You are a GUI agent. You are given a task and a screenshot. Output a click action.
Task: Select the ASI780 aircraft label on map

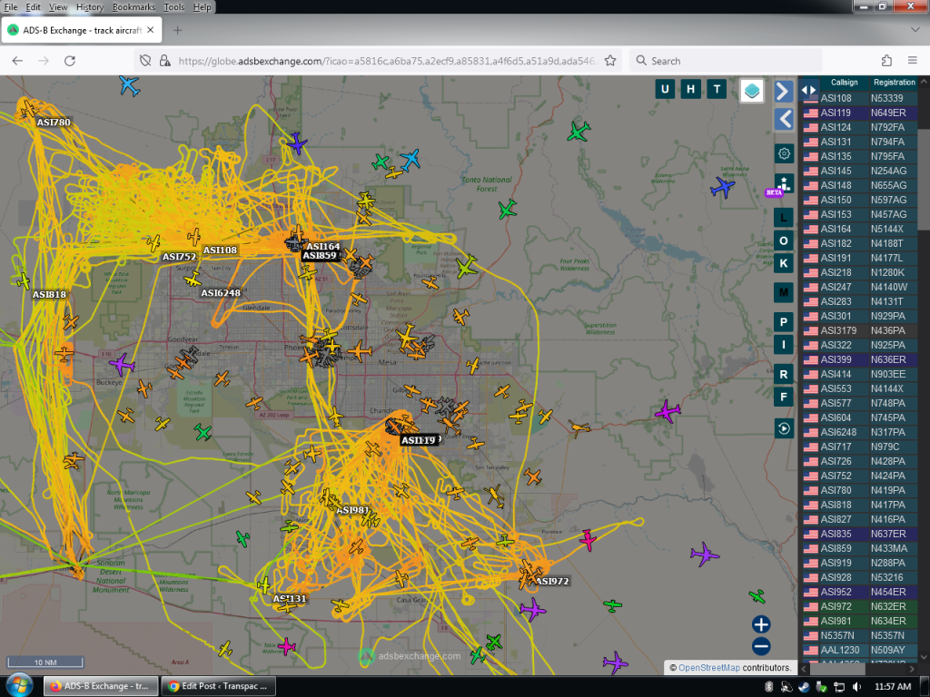coord(54,123)
